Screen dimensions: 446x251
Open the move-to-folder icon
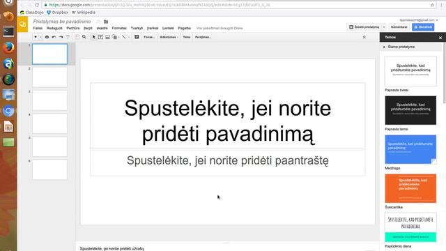106,22
